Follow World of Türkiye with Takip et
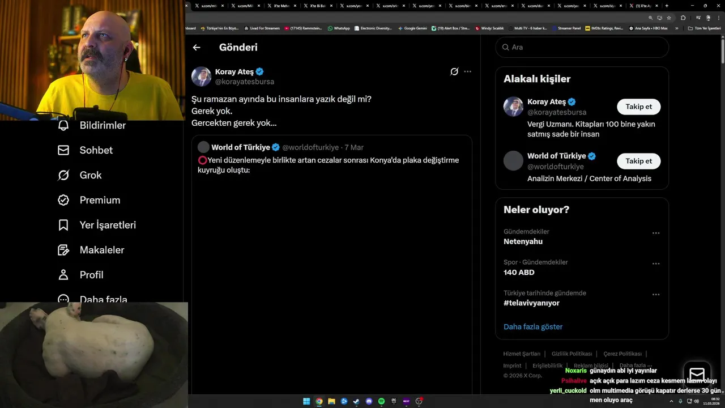The image size is (725, 408). (x=638, y=161)
